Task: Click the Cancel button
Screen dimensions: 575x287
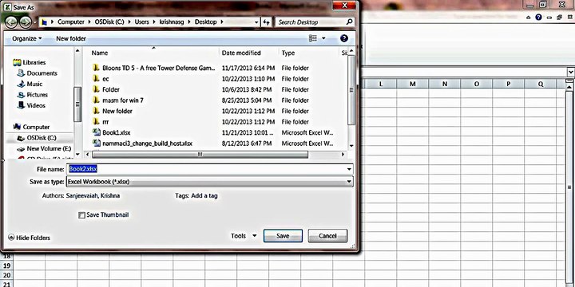Action: click(x=327, y=236)
